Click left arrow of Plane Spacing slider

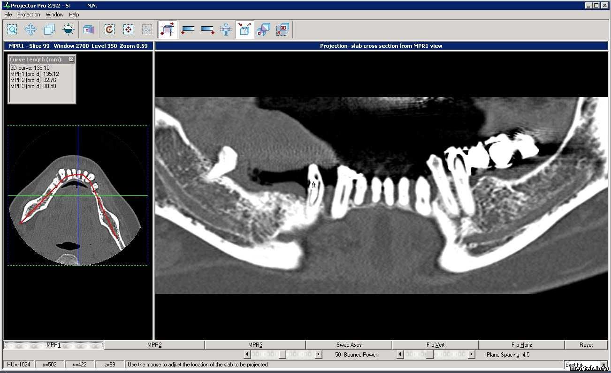pyautogui.click(x=400, y=355)
